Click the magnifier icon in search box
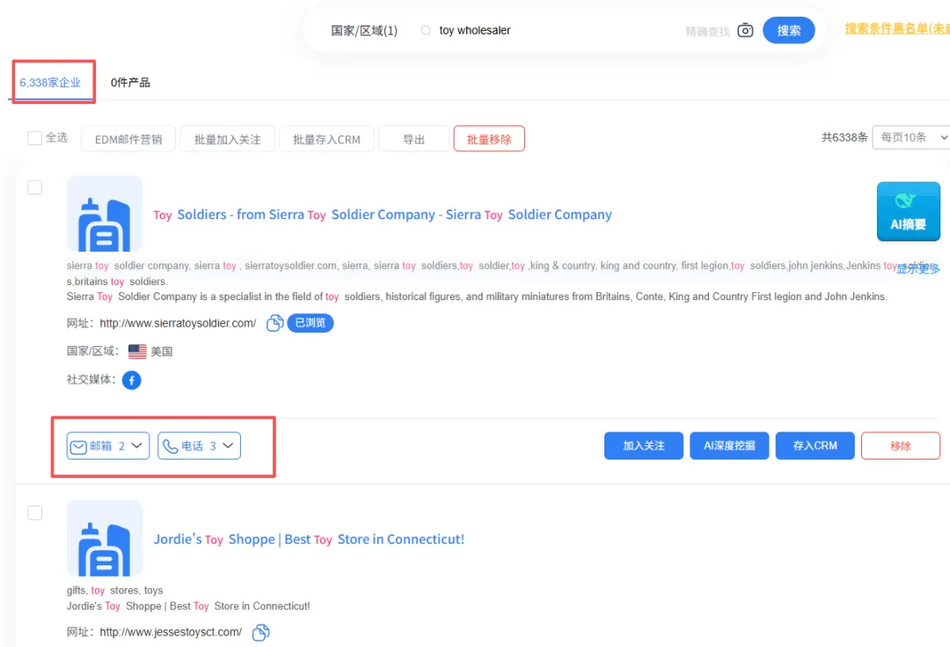 pos(426,30)
